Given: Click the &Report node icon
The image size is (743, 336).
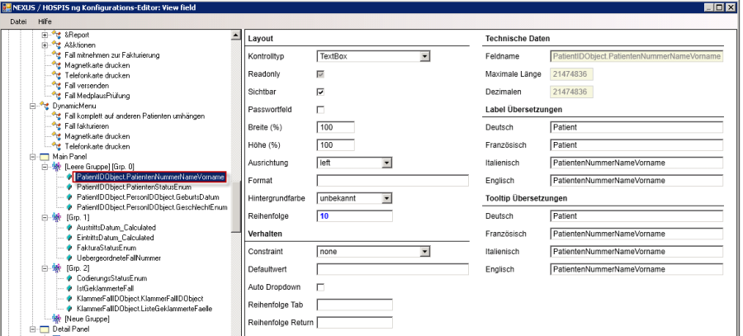Looking at the screenshot, I should pos(56,35).
